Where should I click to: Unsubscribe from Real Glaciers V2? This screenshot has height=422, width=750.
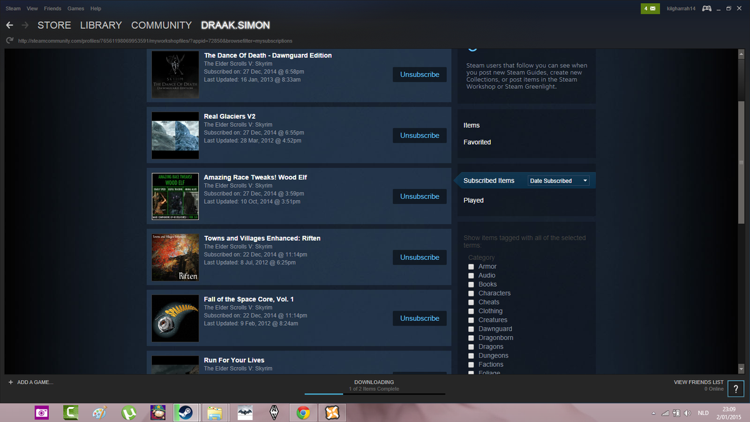(x=420, y=136)
